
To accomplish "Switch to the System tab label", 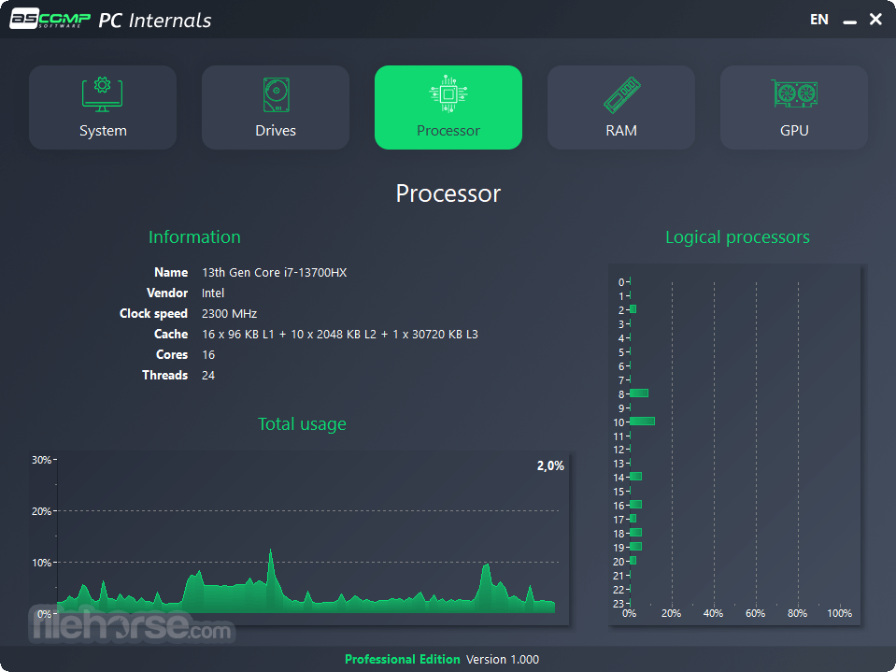I will [103, 131].
